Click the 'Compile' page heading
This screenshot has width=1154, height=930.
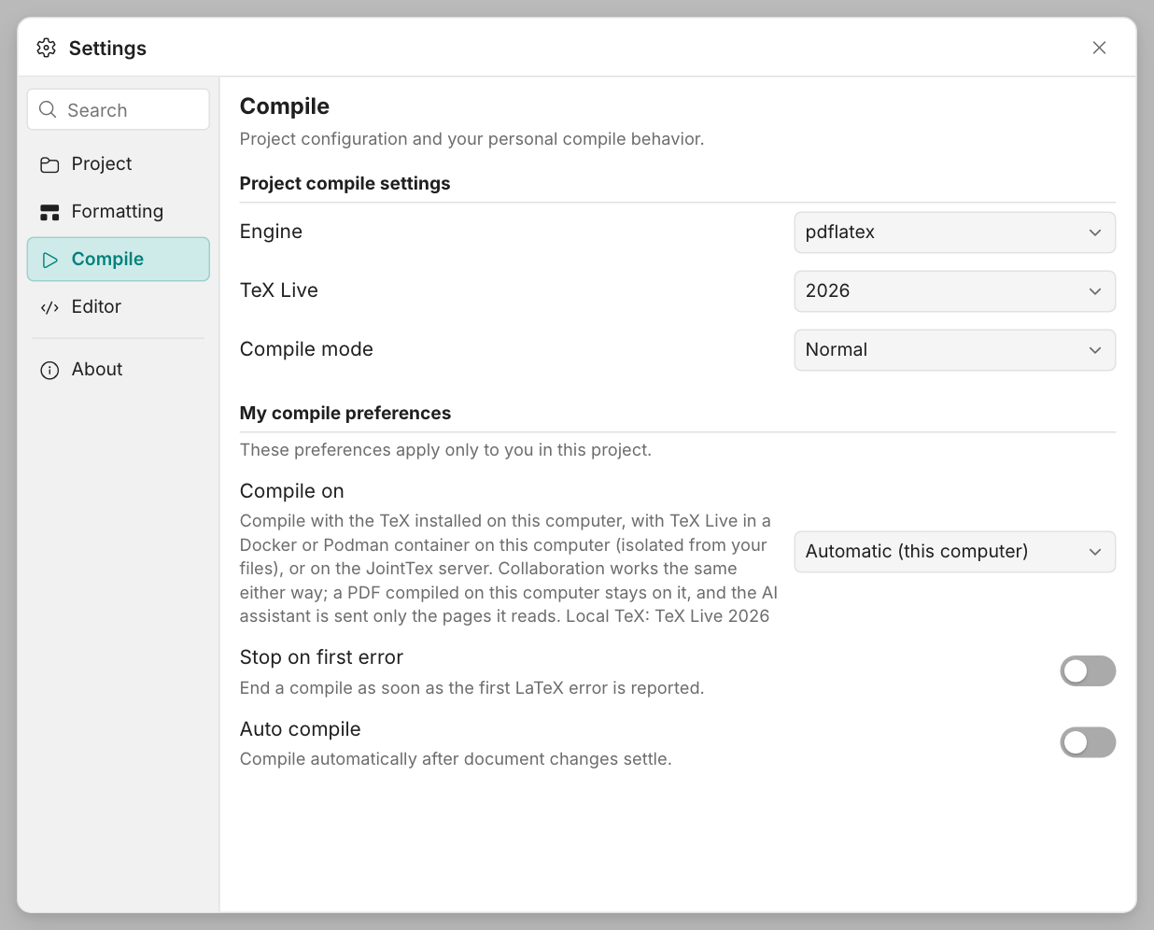click(x=284, y=106)
